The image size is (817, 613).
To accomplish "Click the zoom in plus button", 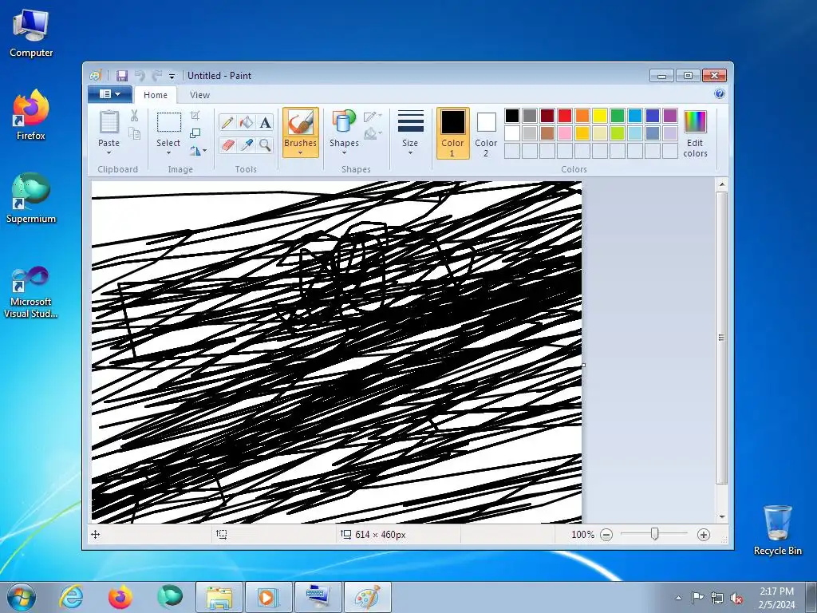I will (x=704, y=535).
